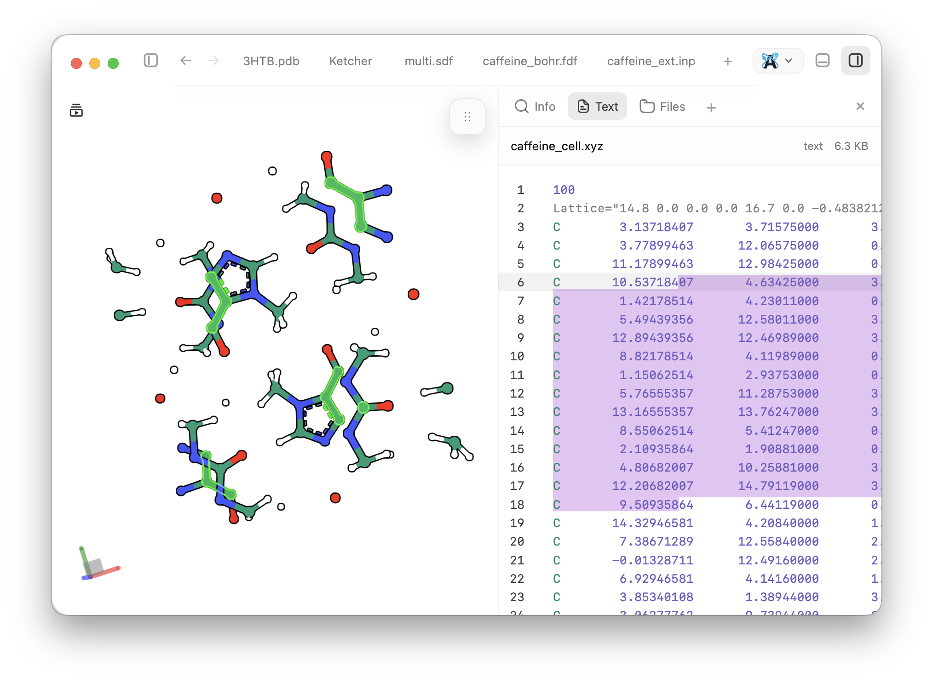Go back with the left arrow

coord(186,61)
